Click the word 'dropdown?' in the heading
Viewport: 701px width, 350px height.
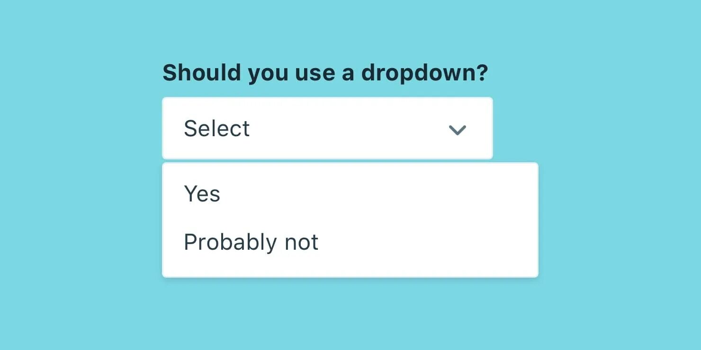tap(424, 73)
